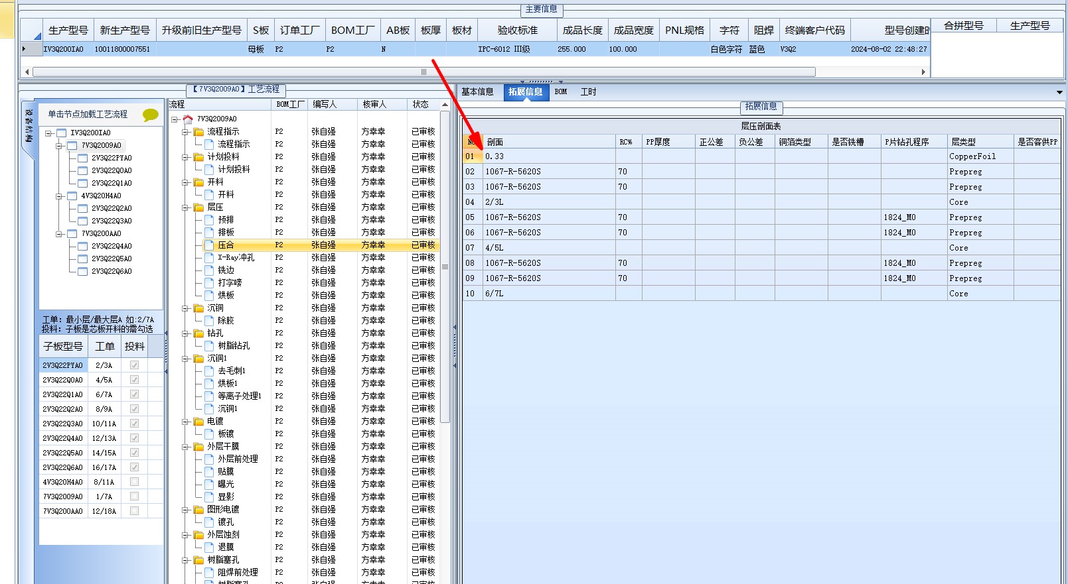The image size is (1068, 584).
Task: Click the 外层蚀刻 folder icon
Action: tap(198, 535)
